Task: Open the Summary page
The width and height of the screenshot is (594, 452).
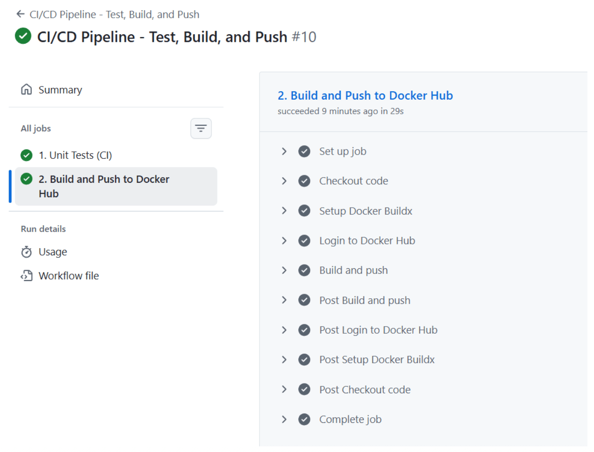Action: tap(60, 90)
